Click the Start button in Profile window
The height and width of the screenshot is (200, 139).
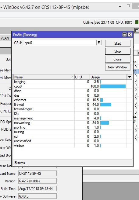tap(118, 43)
